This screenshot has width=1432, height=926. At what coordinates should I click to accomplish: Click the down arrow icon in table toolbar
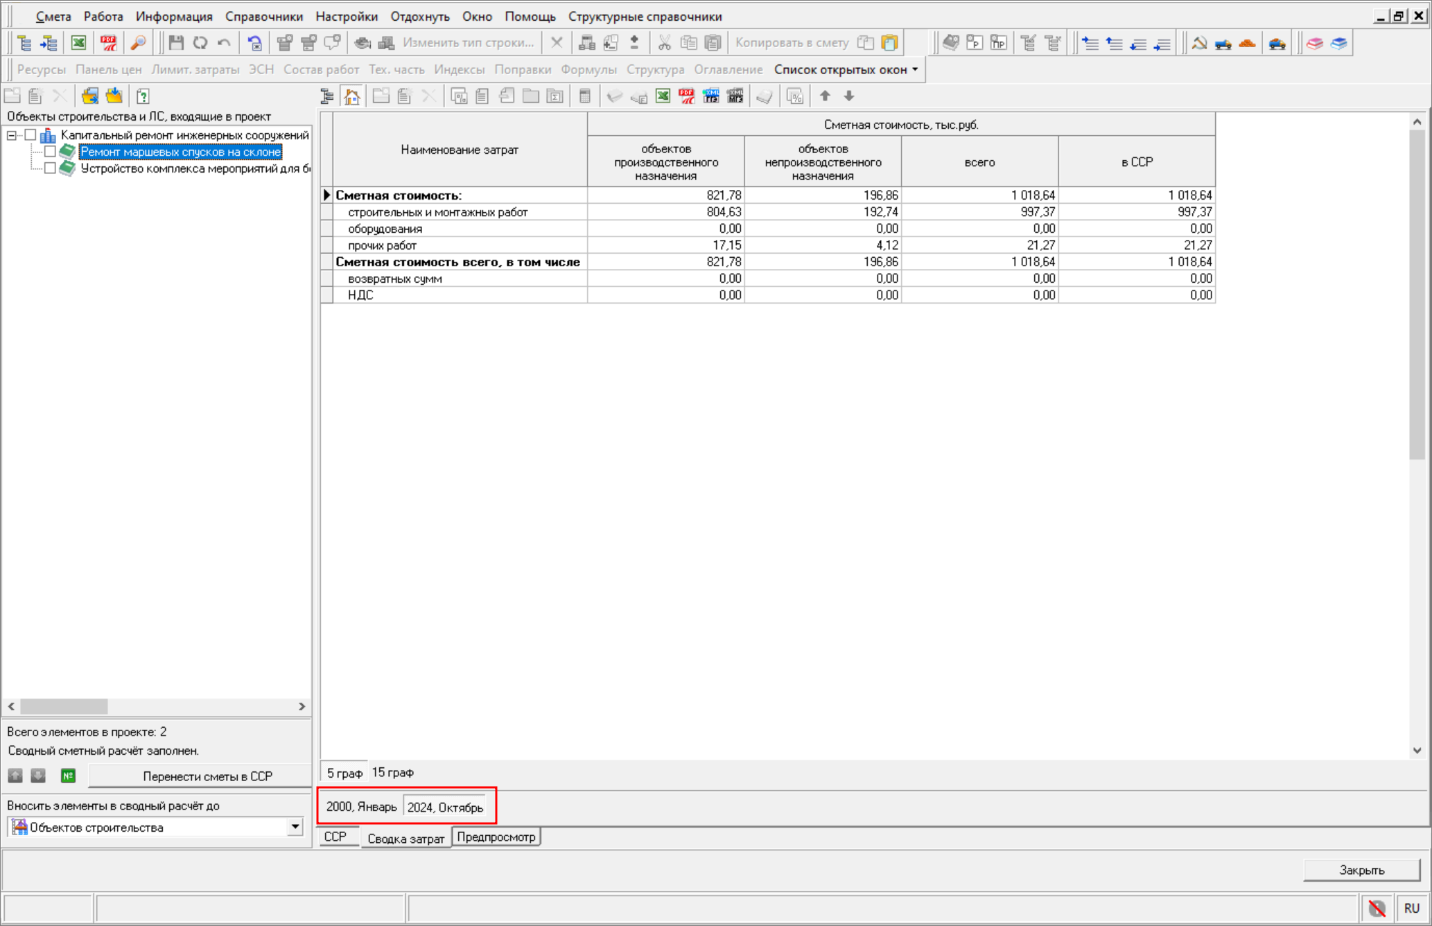(849, 96)
